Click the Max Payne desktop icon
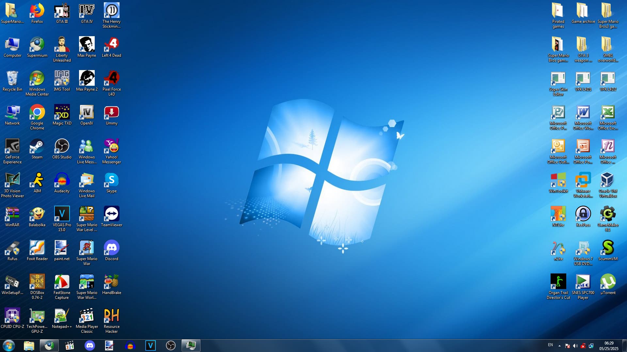 pos(87,47)
